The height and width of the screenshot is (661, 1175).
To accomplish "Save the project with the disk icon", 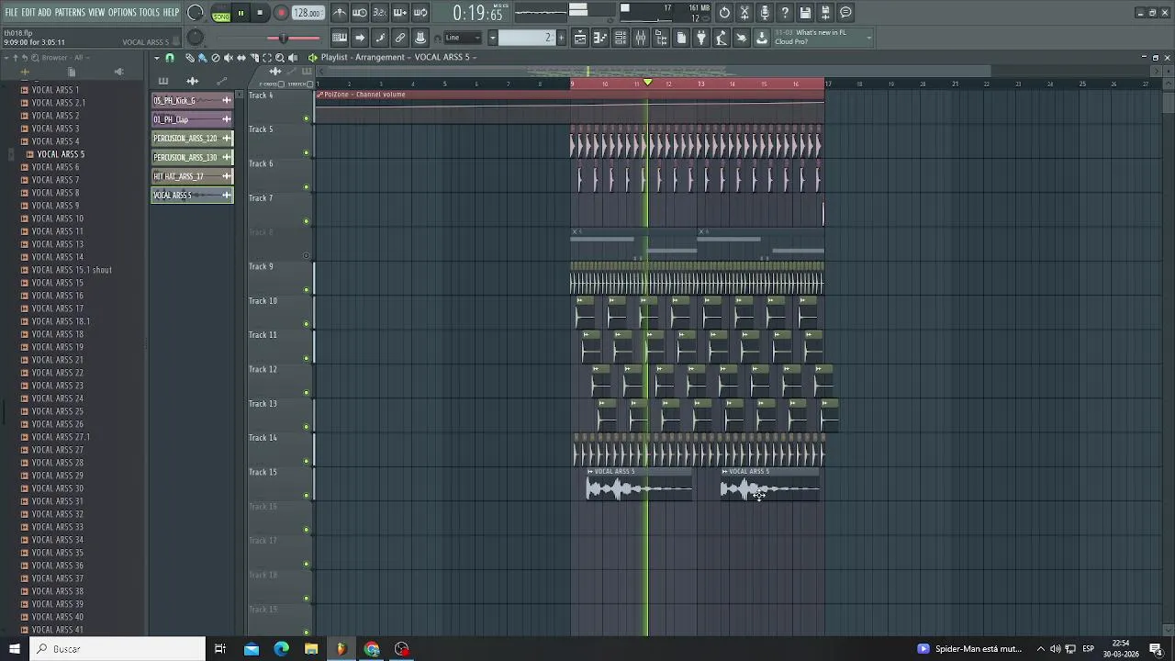I will point(805,13).
